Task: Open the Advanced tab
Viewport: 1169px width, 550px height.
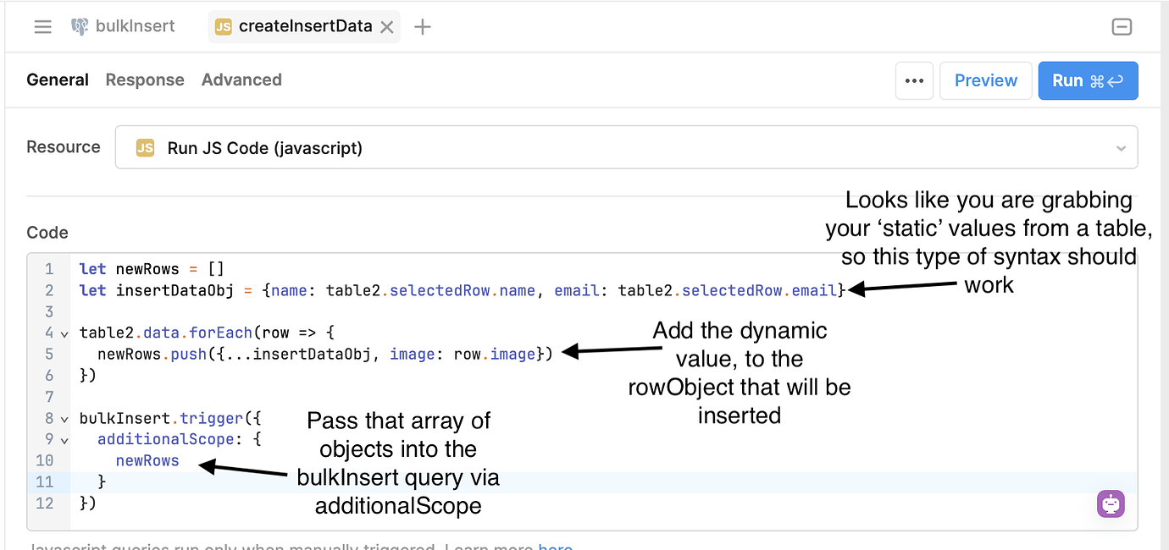Action: tap(241, 80)
